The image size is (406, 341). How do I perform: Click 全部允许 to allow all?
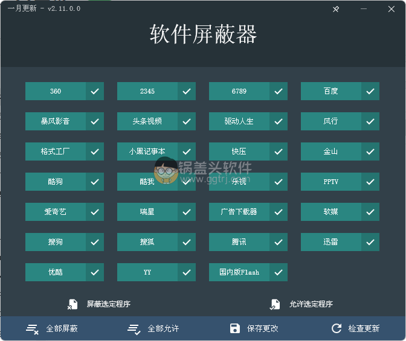(x=153, y=328)
